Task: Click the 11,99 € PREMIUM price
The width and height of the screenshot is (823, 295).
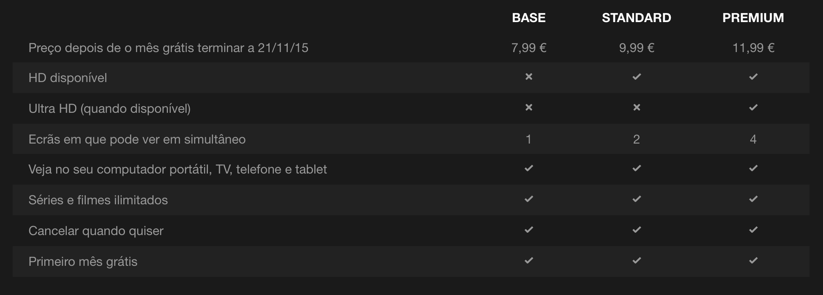Action: tap(753, 48)
